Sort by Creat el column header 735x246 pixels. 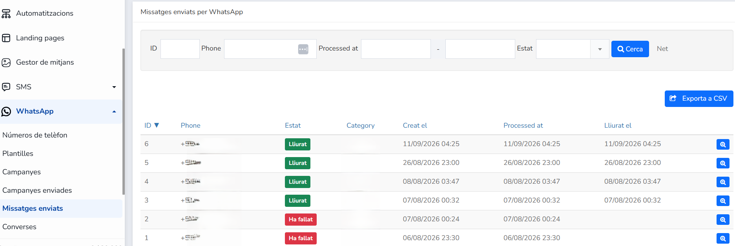[415, 125]
